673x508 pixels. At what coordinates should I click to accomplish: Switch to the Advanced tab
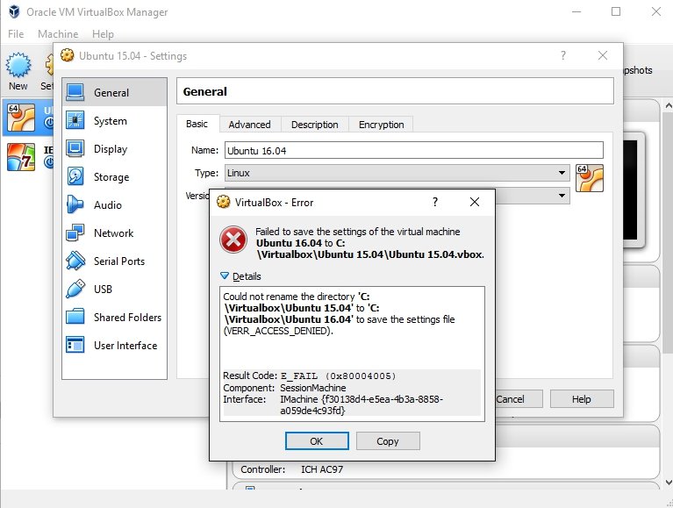point(250,125)
